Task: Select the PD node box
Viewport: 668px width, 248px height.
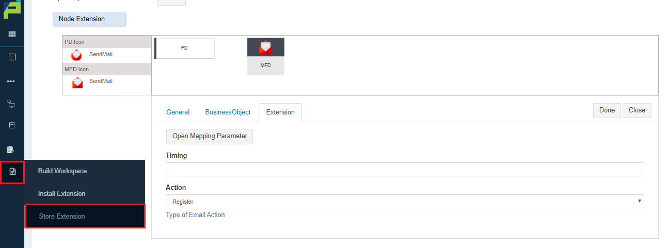Action: [184, 48]
